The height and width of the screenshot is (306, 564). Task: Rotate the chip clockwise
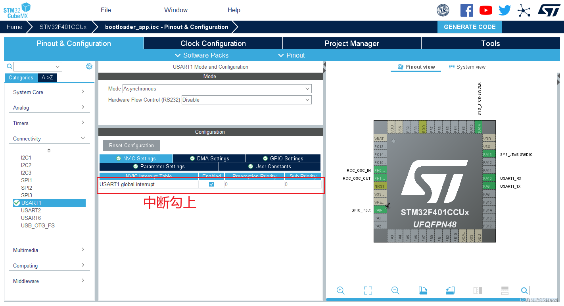tap(423, 290)
